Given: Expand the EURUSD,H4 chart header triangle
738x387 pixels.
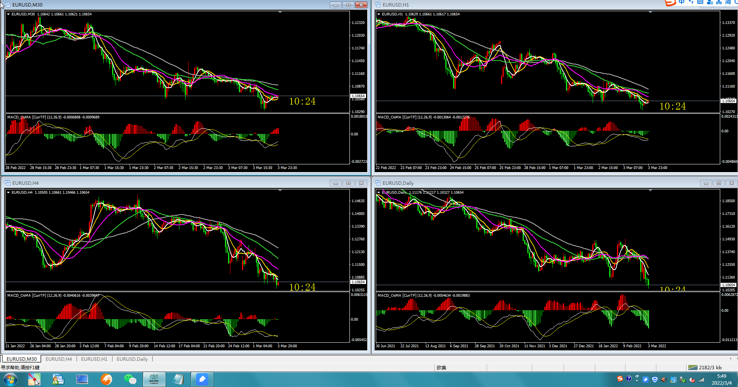Looking at the screenshot, I should pos(8,192).
